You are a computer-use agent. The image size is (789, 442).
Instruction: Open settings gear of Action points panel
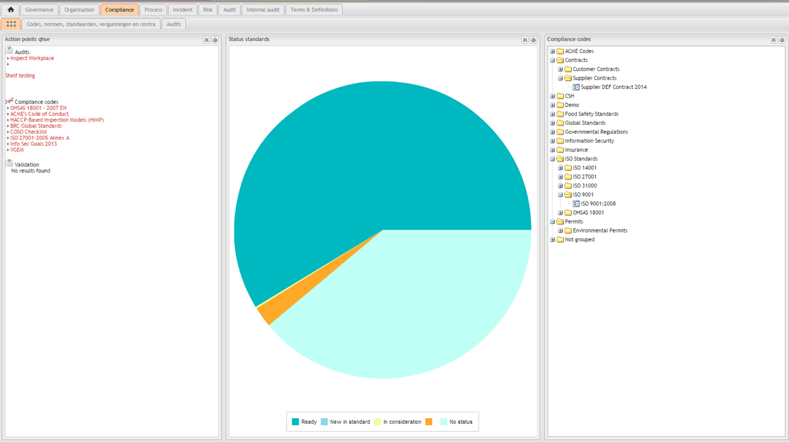(215, 40)
